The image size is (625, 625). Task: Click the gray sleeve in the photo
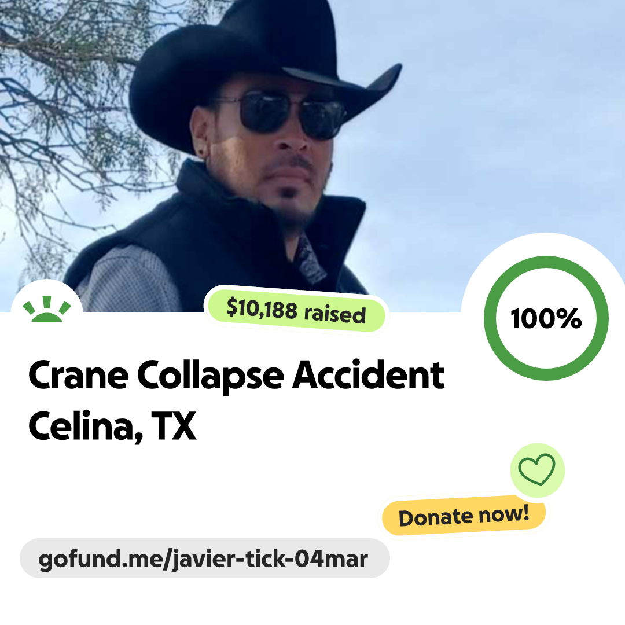(x=127, y=279)
